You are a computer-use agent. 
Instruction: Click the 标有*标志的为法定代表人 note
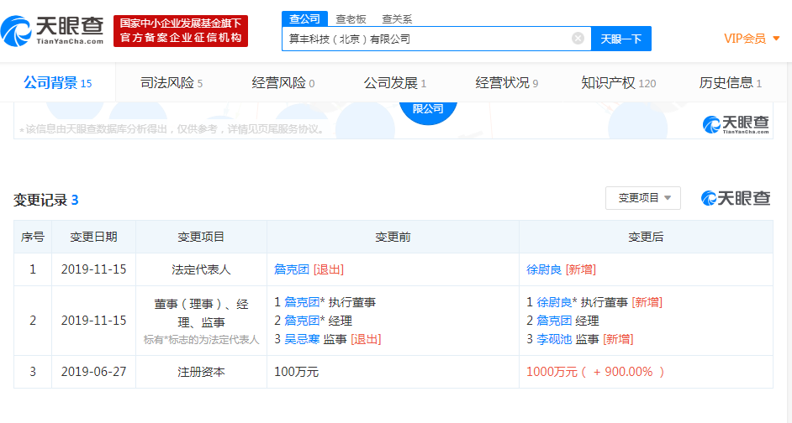click(x=201, y=340)
